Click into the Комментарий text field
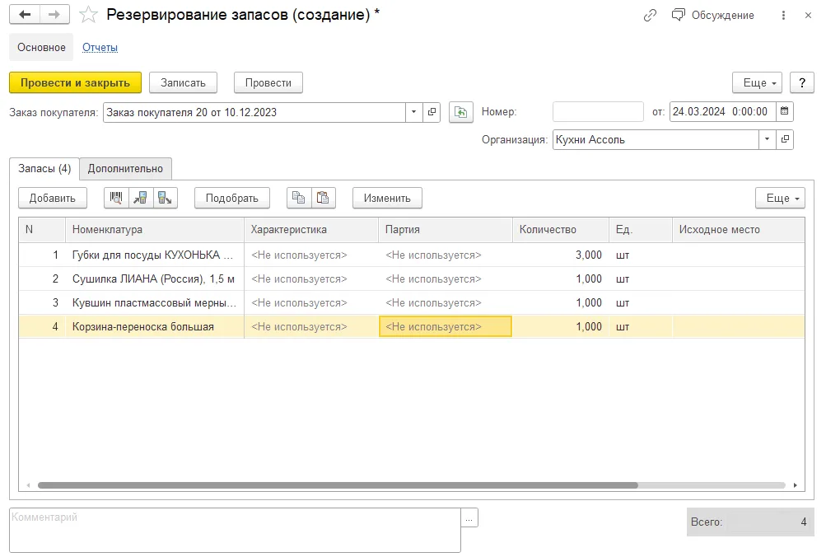 235,530
